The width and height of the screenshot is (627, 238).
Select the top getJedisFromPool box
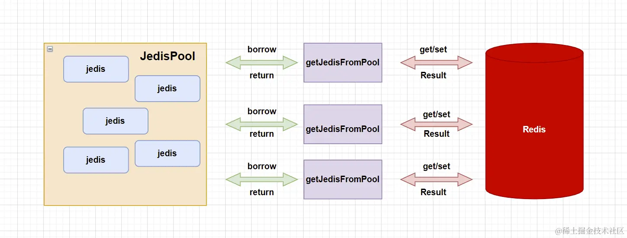tap(343, 63)
